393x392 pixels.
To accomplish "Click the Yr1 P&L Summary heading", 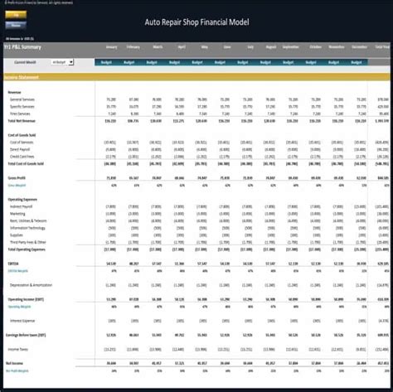I will pyautogui.click(x=22, y=47).
